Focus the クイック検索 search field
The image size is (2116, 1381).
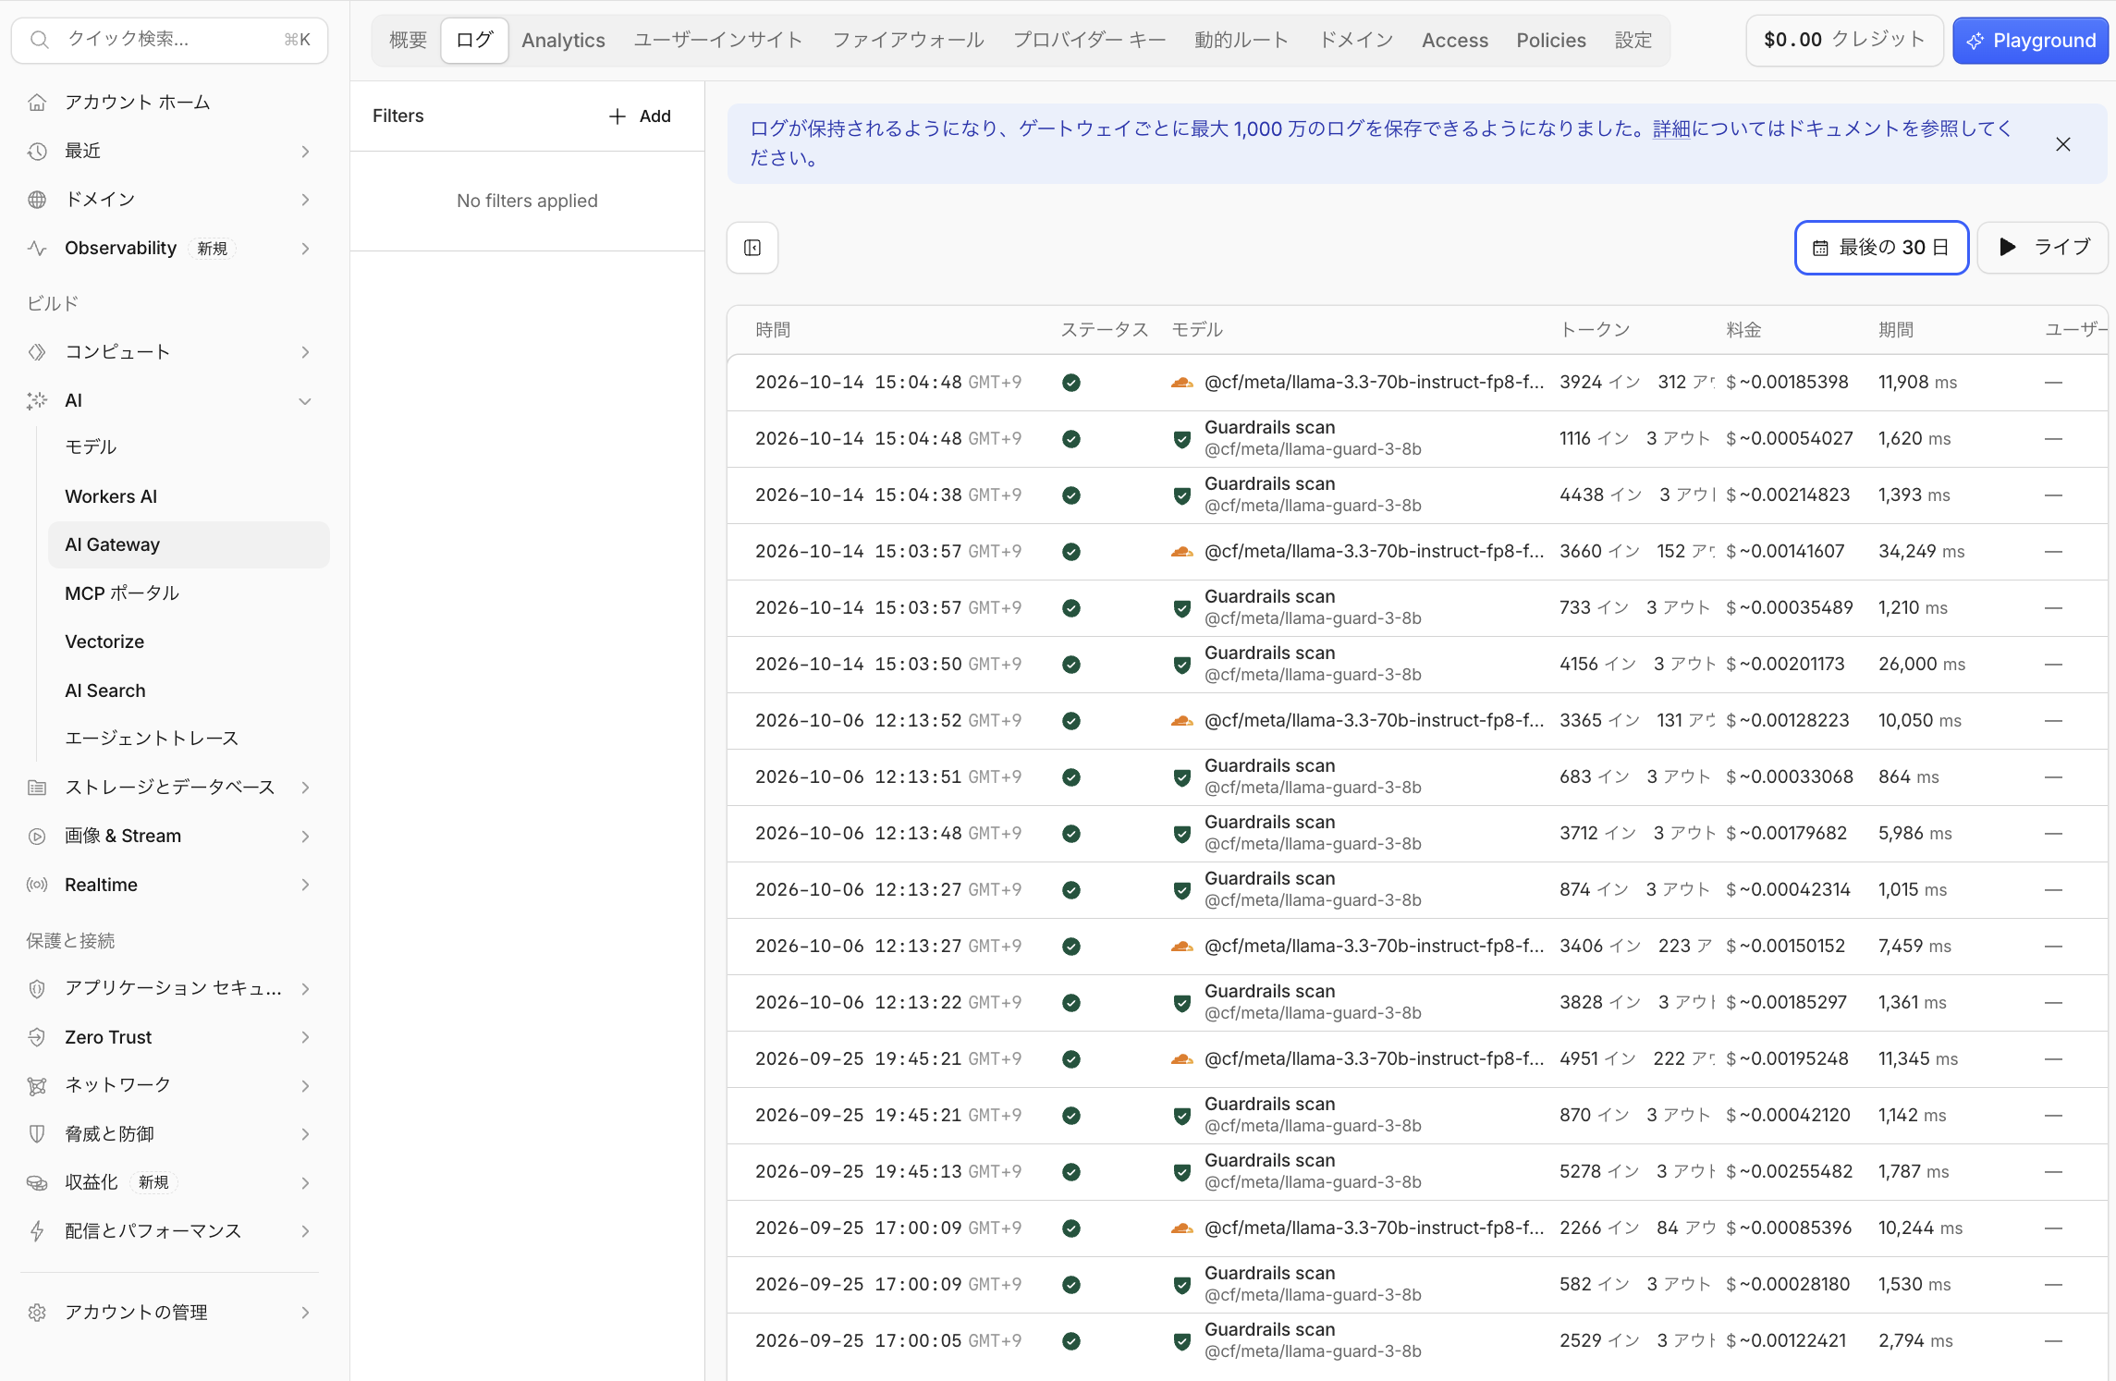170,40
